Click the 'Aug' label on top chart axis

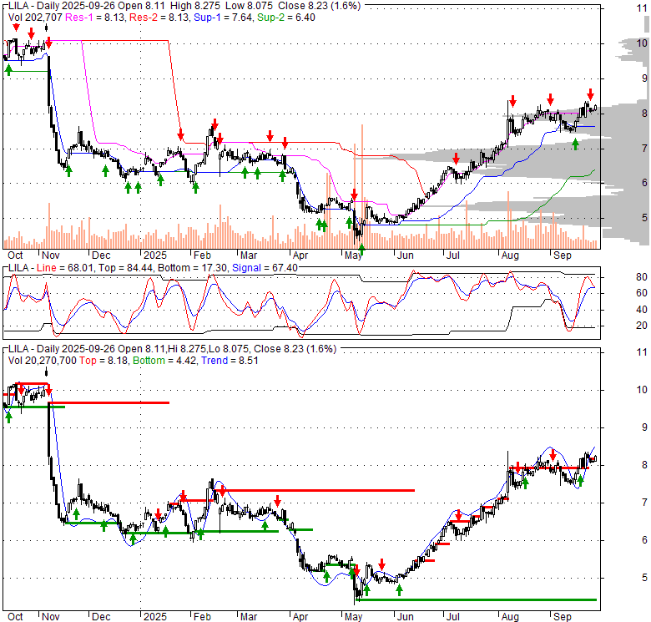510,255
